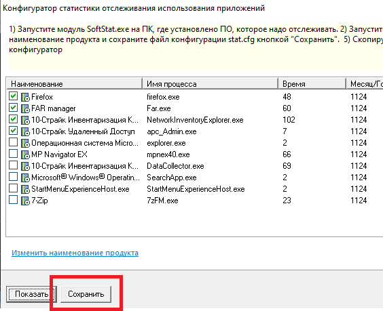Check the StartMenuExperienceHost.exe row checkbox
Screen dimensions: 383x311
click(x=13, y=188)
